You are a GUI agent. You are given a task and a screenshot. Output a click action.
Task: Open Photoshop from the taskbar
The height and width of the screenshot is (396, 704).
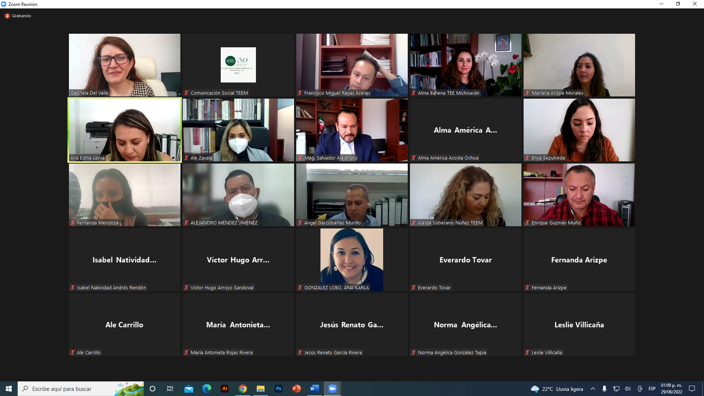[279, 389]
